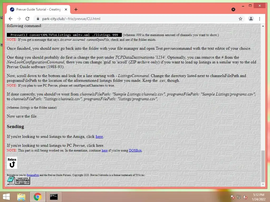Click the muted volume tray icon
This screenshot has height=202, width=270.
[x=245, y=197]
